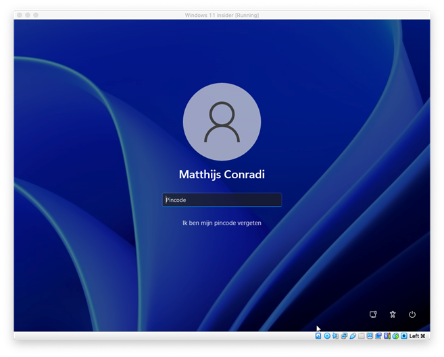Click the Matthijs Conradi user avatar
Image resolution: width=444 pixels, height=357 pixels.
222,122
